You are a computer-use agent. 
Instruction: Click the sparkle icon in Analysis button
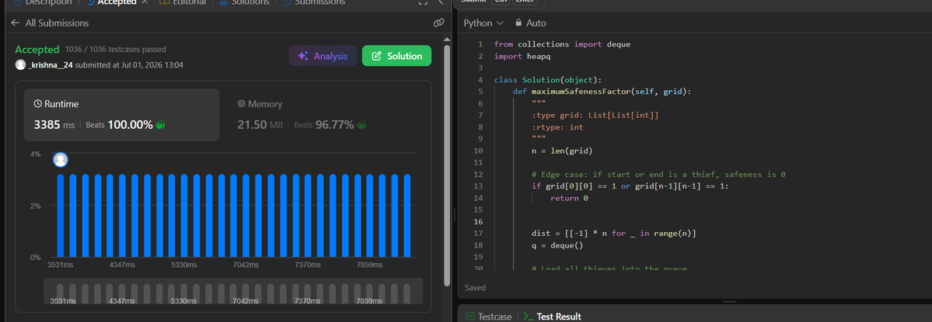click(303, 56)
